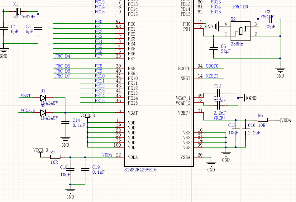Select capacitor C12 symbol
Image resolution: width=296 pixels, height=202 pixels.
(218, 93)
